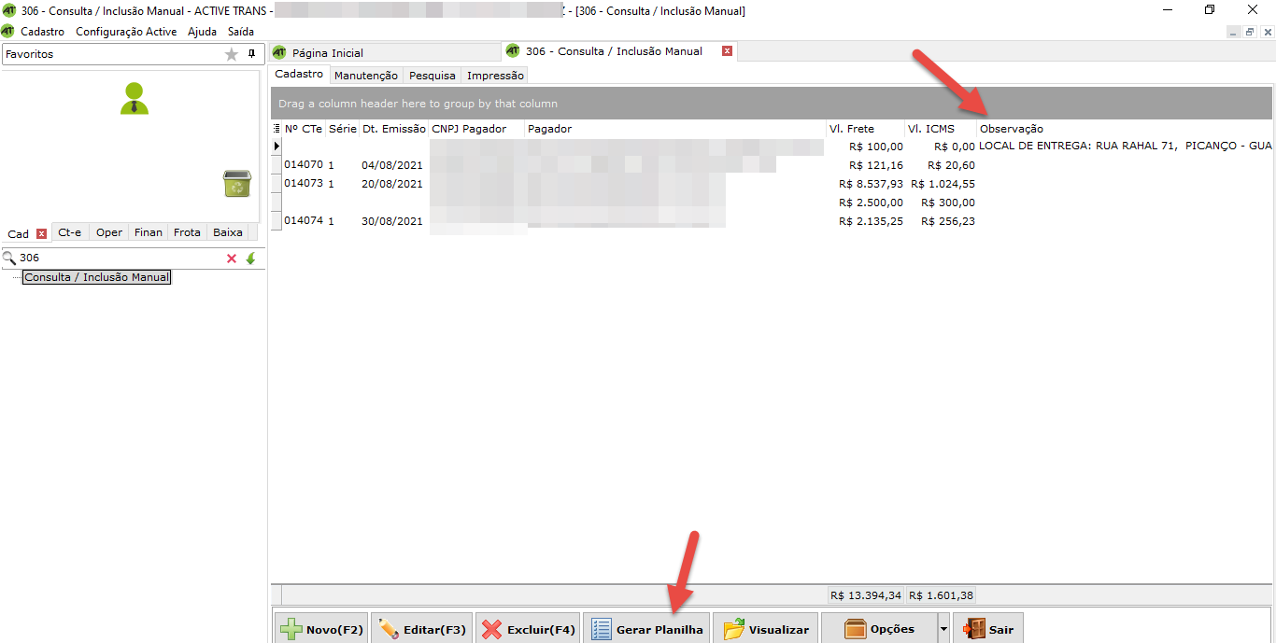Switch to the Manutenção tab
The width and height of the screenshot is (1276, 643).
tap(365, 76)
